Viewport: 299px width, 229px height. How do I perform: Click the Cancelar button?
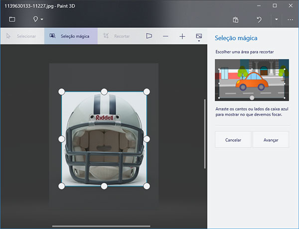coord(233,140)
